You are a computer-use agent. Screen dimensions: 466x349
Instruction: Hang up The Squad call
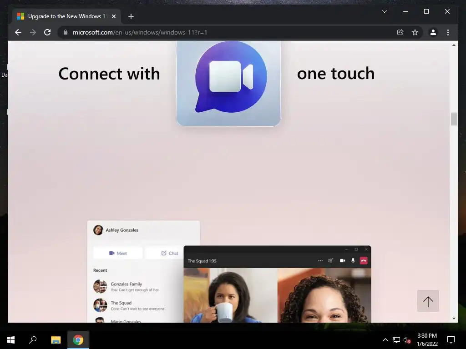point(364,260)
